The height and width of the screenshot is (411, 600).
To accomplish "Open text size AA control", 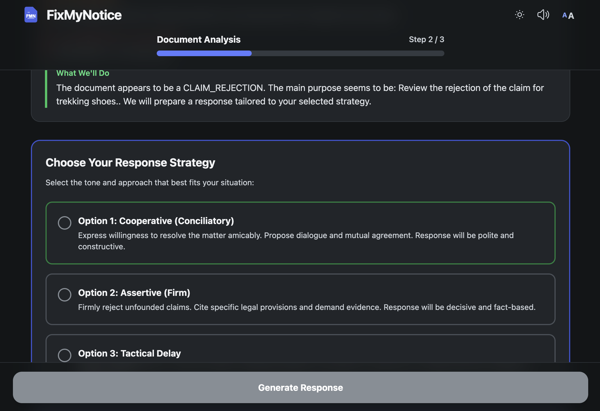I will (568, 15).
